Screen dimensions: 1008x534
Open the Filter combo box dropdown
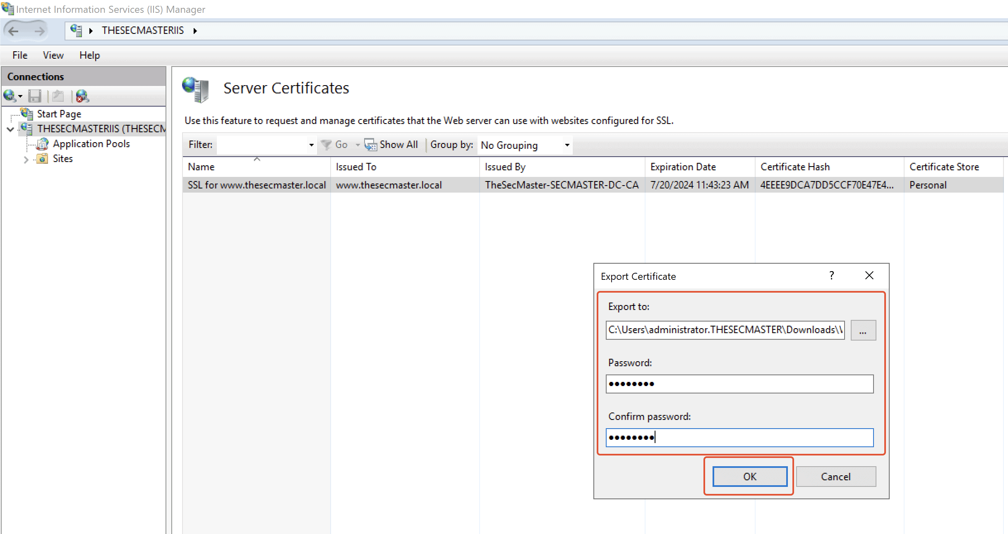(311, 145)
